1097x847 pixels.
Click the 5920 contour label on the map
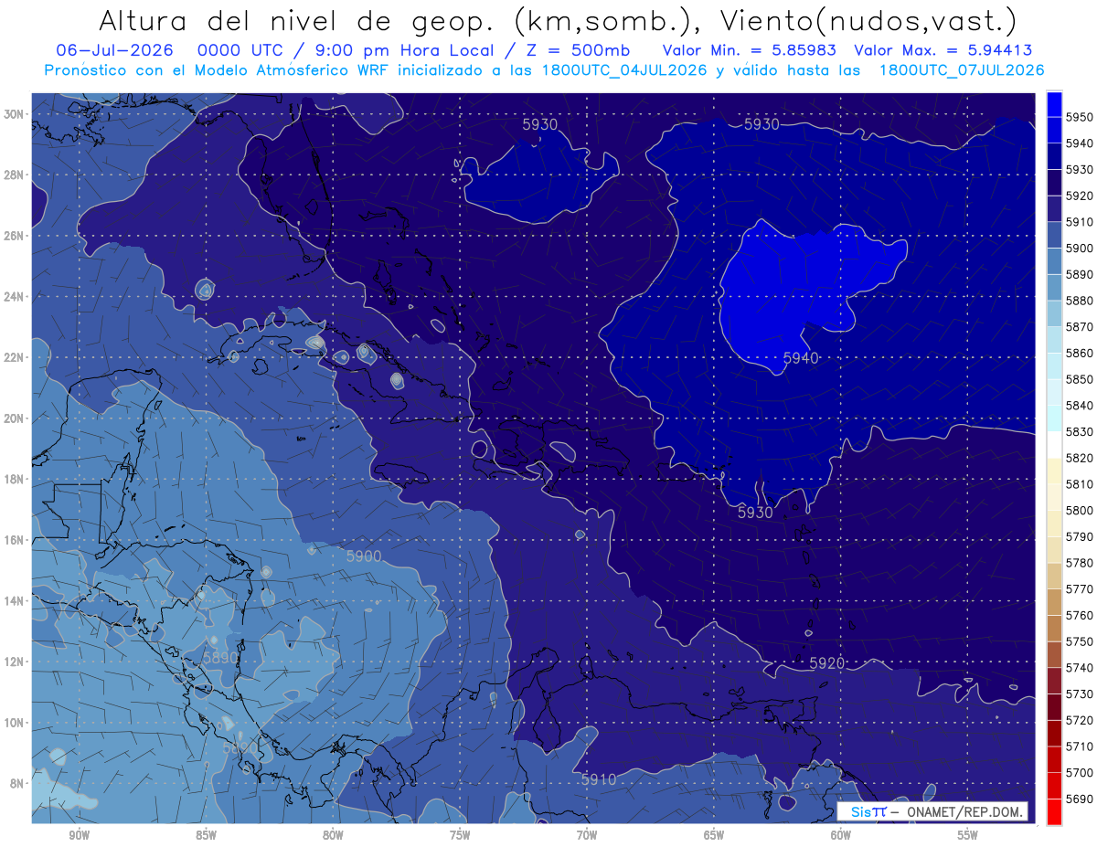826,662
